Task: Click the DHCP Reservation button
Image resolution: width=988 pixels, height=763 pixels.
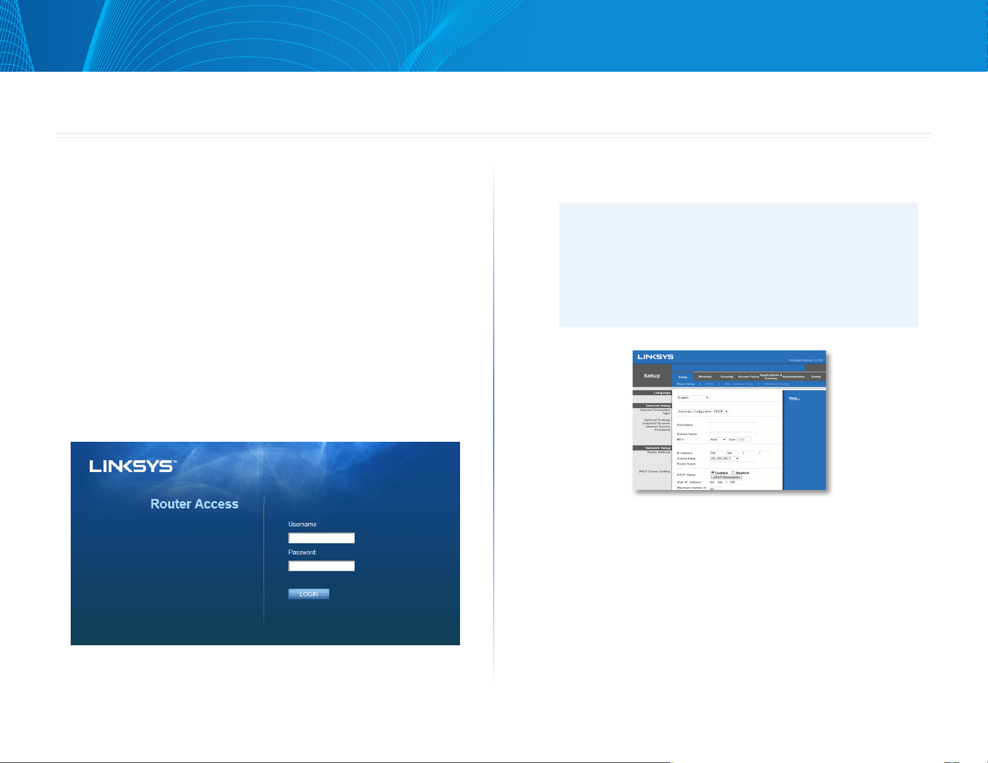Action: pos(727,477)
